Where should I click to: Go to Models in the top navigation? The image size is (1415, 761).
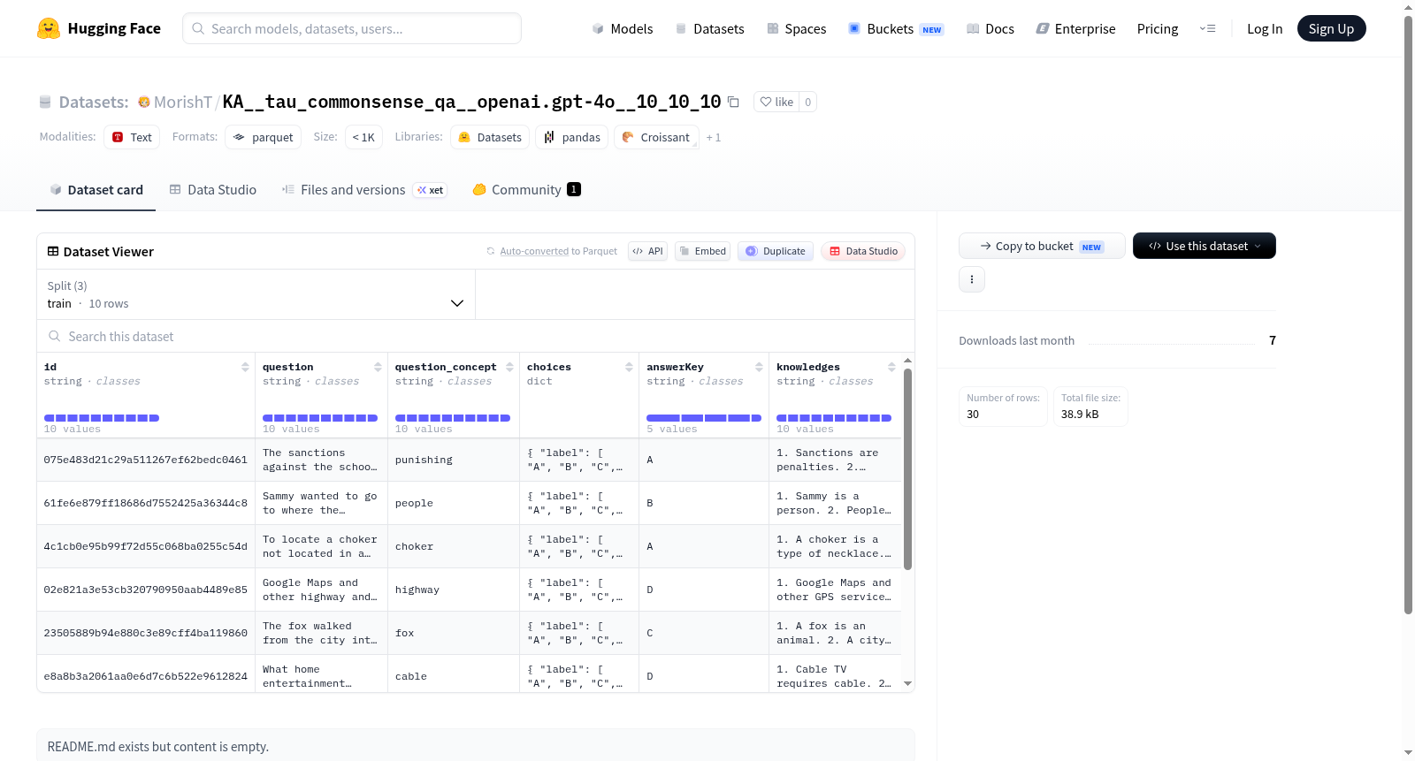[x=623, y=28]
